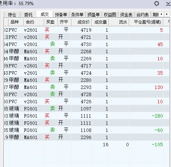The width and height of the screenshot is (171, 167).
Task: Click the 流水 total value 0
Action: click(127, 145)
